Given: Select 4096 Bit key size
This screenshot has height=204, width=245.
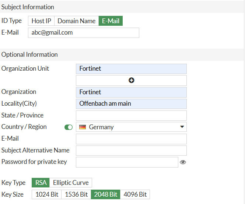Looking at the screenshot, I should pyautogui.click(x=135, y=194).
